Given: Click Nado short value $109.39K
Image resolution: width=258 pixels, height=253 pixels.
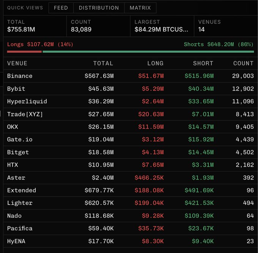Looking at the screenshot, I should point(199,216).
